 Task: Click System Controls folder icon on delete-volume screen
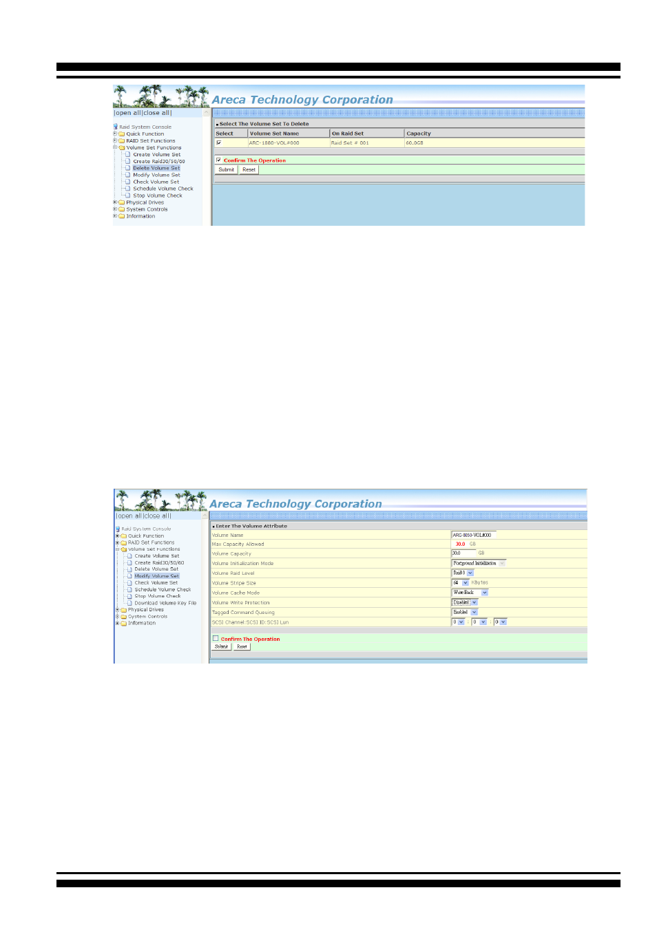[122, 209]
